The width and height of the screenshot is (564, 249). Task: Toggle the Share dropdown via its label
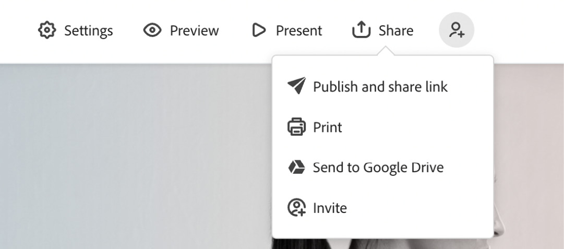pyautogui.click(x=395, y=31)
